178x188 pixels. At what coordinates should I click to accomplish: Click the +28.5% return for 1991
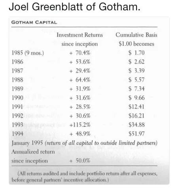point(80,107)
